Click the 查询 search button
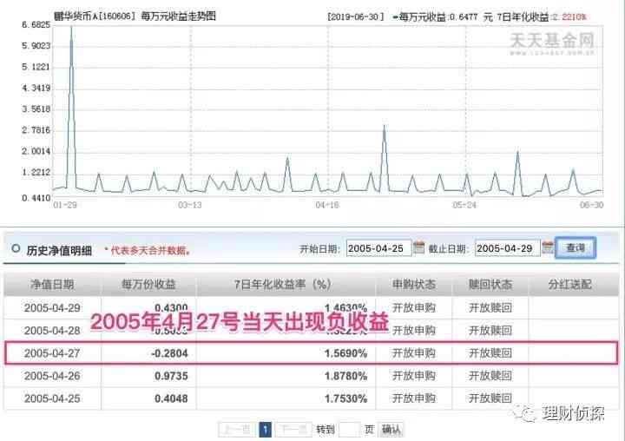Screen dimensions: 625x441 (x=575, y=248)
